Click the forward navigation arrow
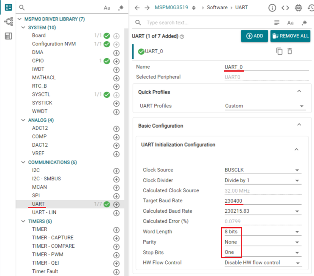 (147, 8)
